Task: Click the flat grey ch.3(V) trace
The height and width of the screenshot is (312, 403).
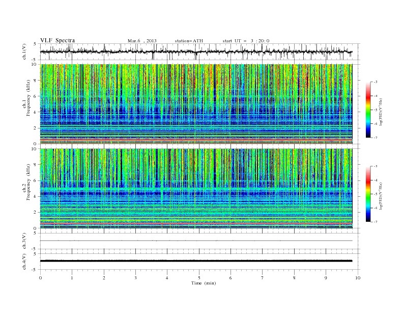Action: pyautogui.click(x=196, y=241)
